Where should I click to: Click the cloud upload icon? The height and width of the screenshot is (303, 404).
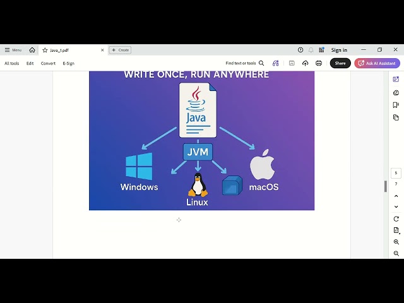305,63
